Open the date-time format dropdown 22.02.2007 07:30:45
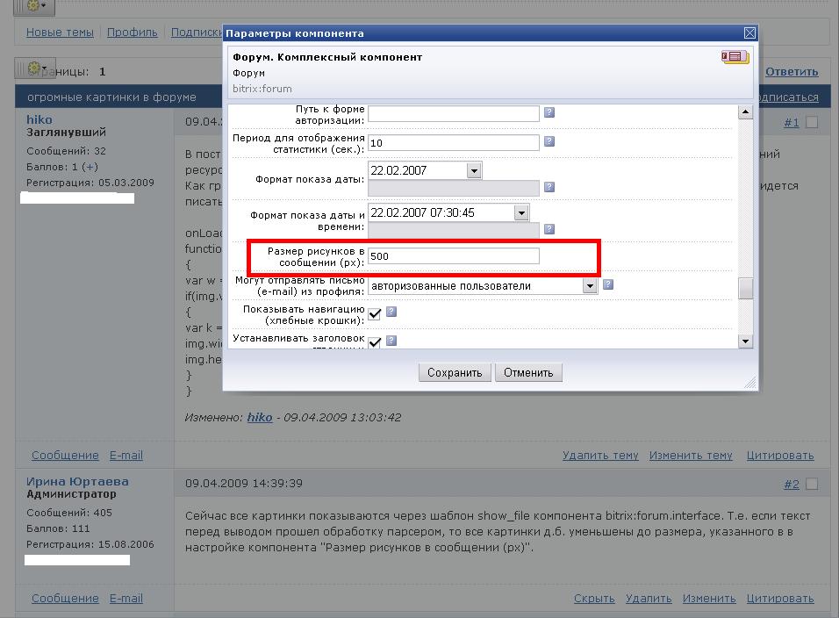839x618 pixels. pyautogui.click(x=521, y=212)
